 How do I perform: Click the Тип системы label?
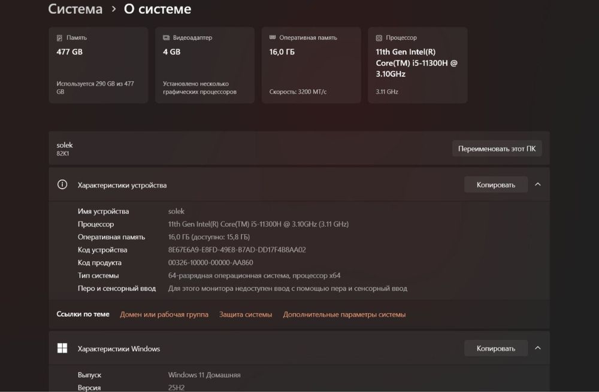click(98, 275)
